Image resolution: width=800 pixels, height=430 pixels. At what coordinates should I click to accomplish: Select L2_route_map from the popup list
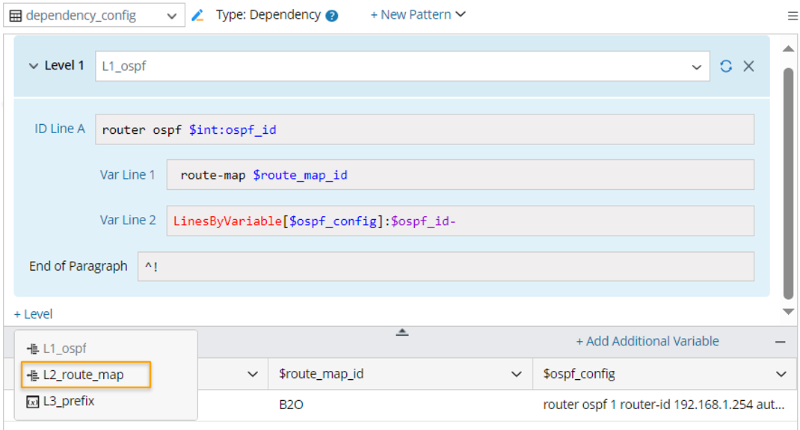(83, 375)
